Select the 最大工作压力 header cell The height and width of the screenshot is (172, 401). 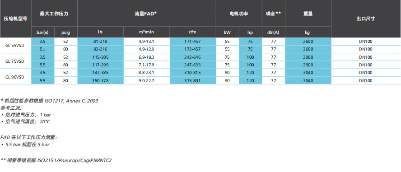(54, 13)
